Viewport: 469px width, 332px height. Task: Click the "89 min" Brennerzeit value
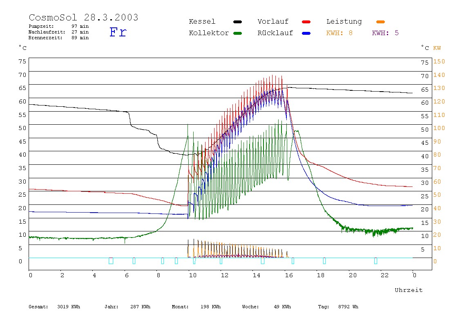(80, 38)
